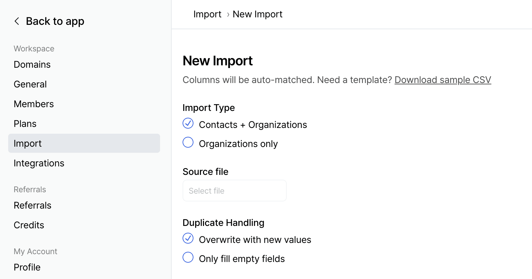Screen dimensions: 532x279
Task: Click the Back to app chevron arrow
Action: 17,21
